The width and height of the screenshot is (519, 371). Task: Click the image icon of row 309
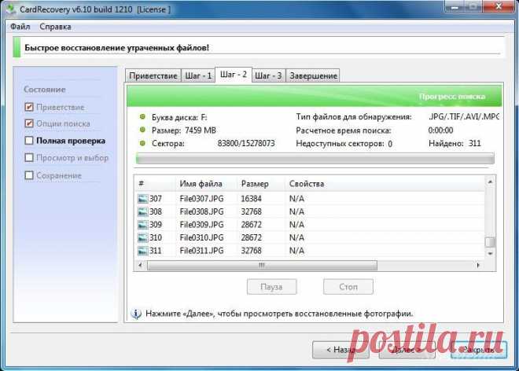coord(142,225)
